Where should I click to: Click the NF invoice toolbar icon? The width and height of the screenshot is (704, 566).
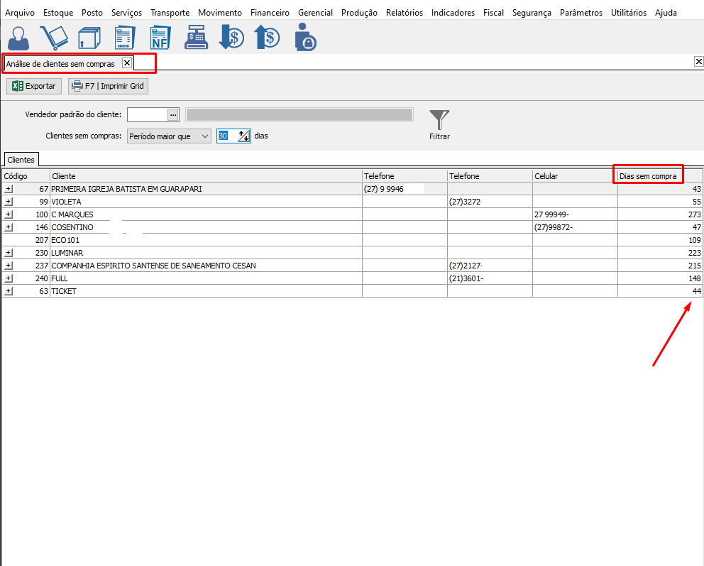tap(160, 38)
